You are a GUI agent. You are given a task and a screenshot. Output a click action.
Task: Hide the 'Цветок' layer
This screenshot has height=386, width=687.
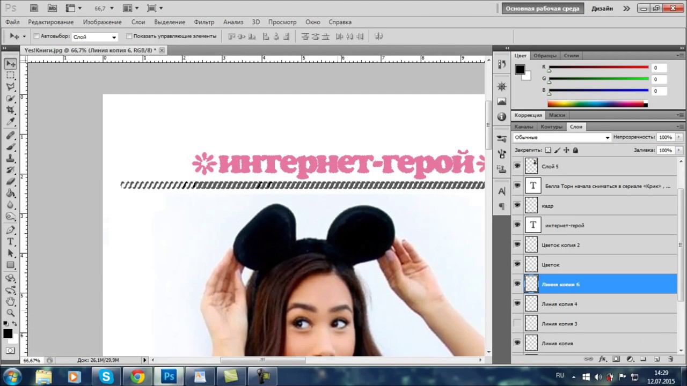(x=517, y=264)
